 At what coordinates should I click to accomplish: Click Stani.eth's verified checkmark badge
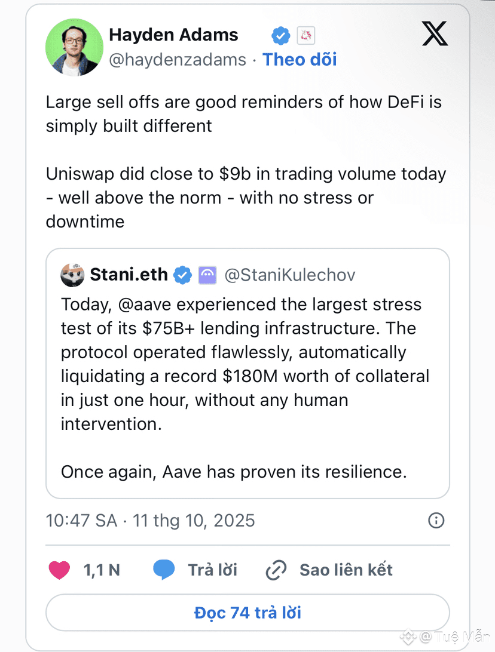(182, 275)
